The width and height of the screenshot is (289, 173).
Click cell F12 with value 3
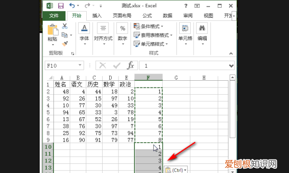[148, 161]
